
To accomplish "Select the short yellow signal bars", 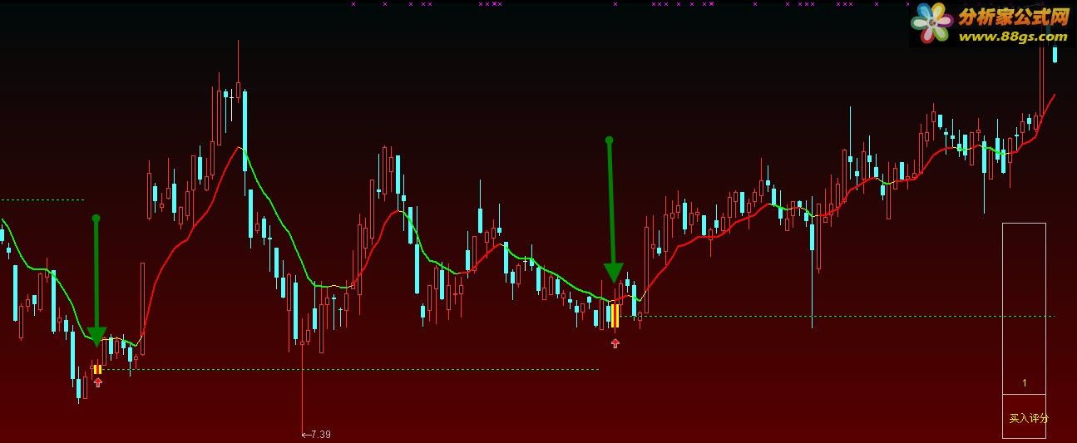I will coord(97,369).
